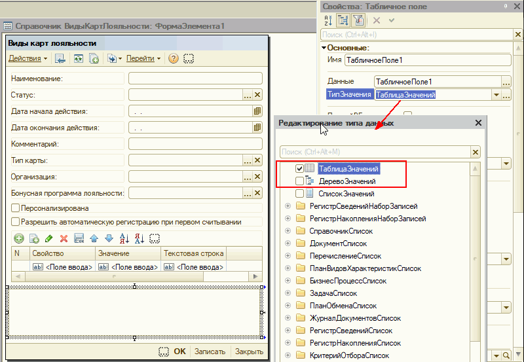Click the filter icon in properties toolbar
Viewport: 524px width, 362px height.
358,20
